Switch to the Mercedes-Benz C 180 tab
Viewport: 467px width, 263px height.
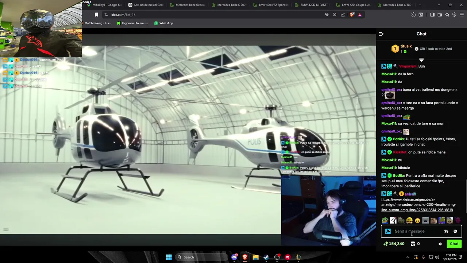coord(395,5)
